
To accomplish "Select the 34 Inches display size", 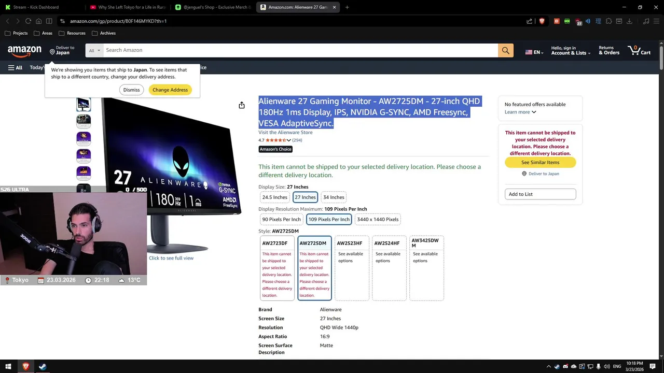I will point(334,197).
